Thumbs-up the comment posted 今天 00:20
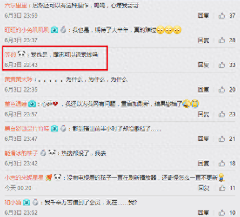The image size is (240, 217). click(222, 188)
